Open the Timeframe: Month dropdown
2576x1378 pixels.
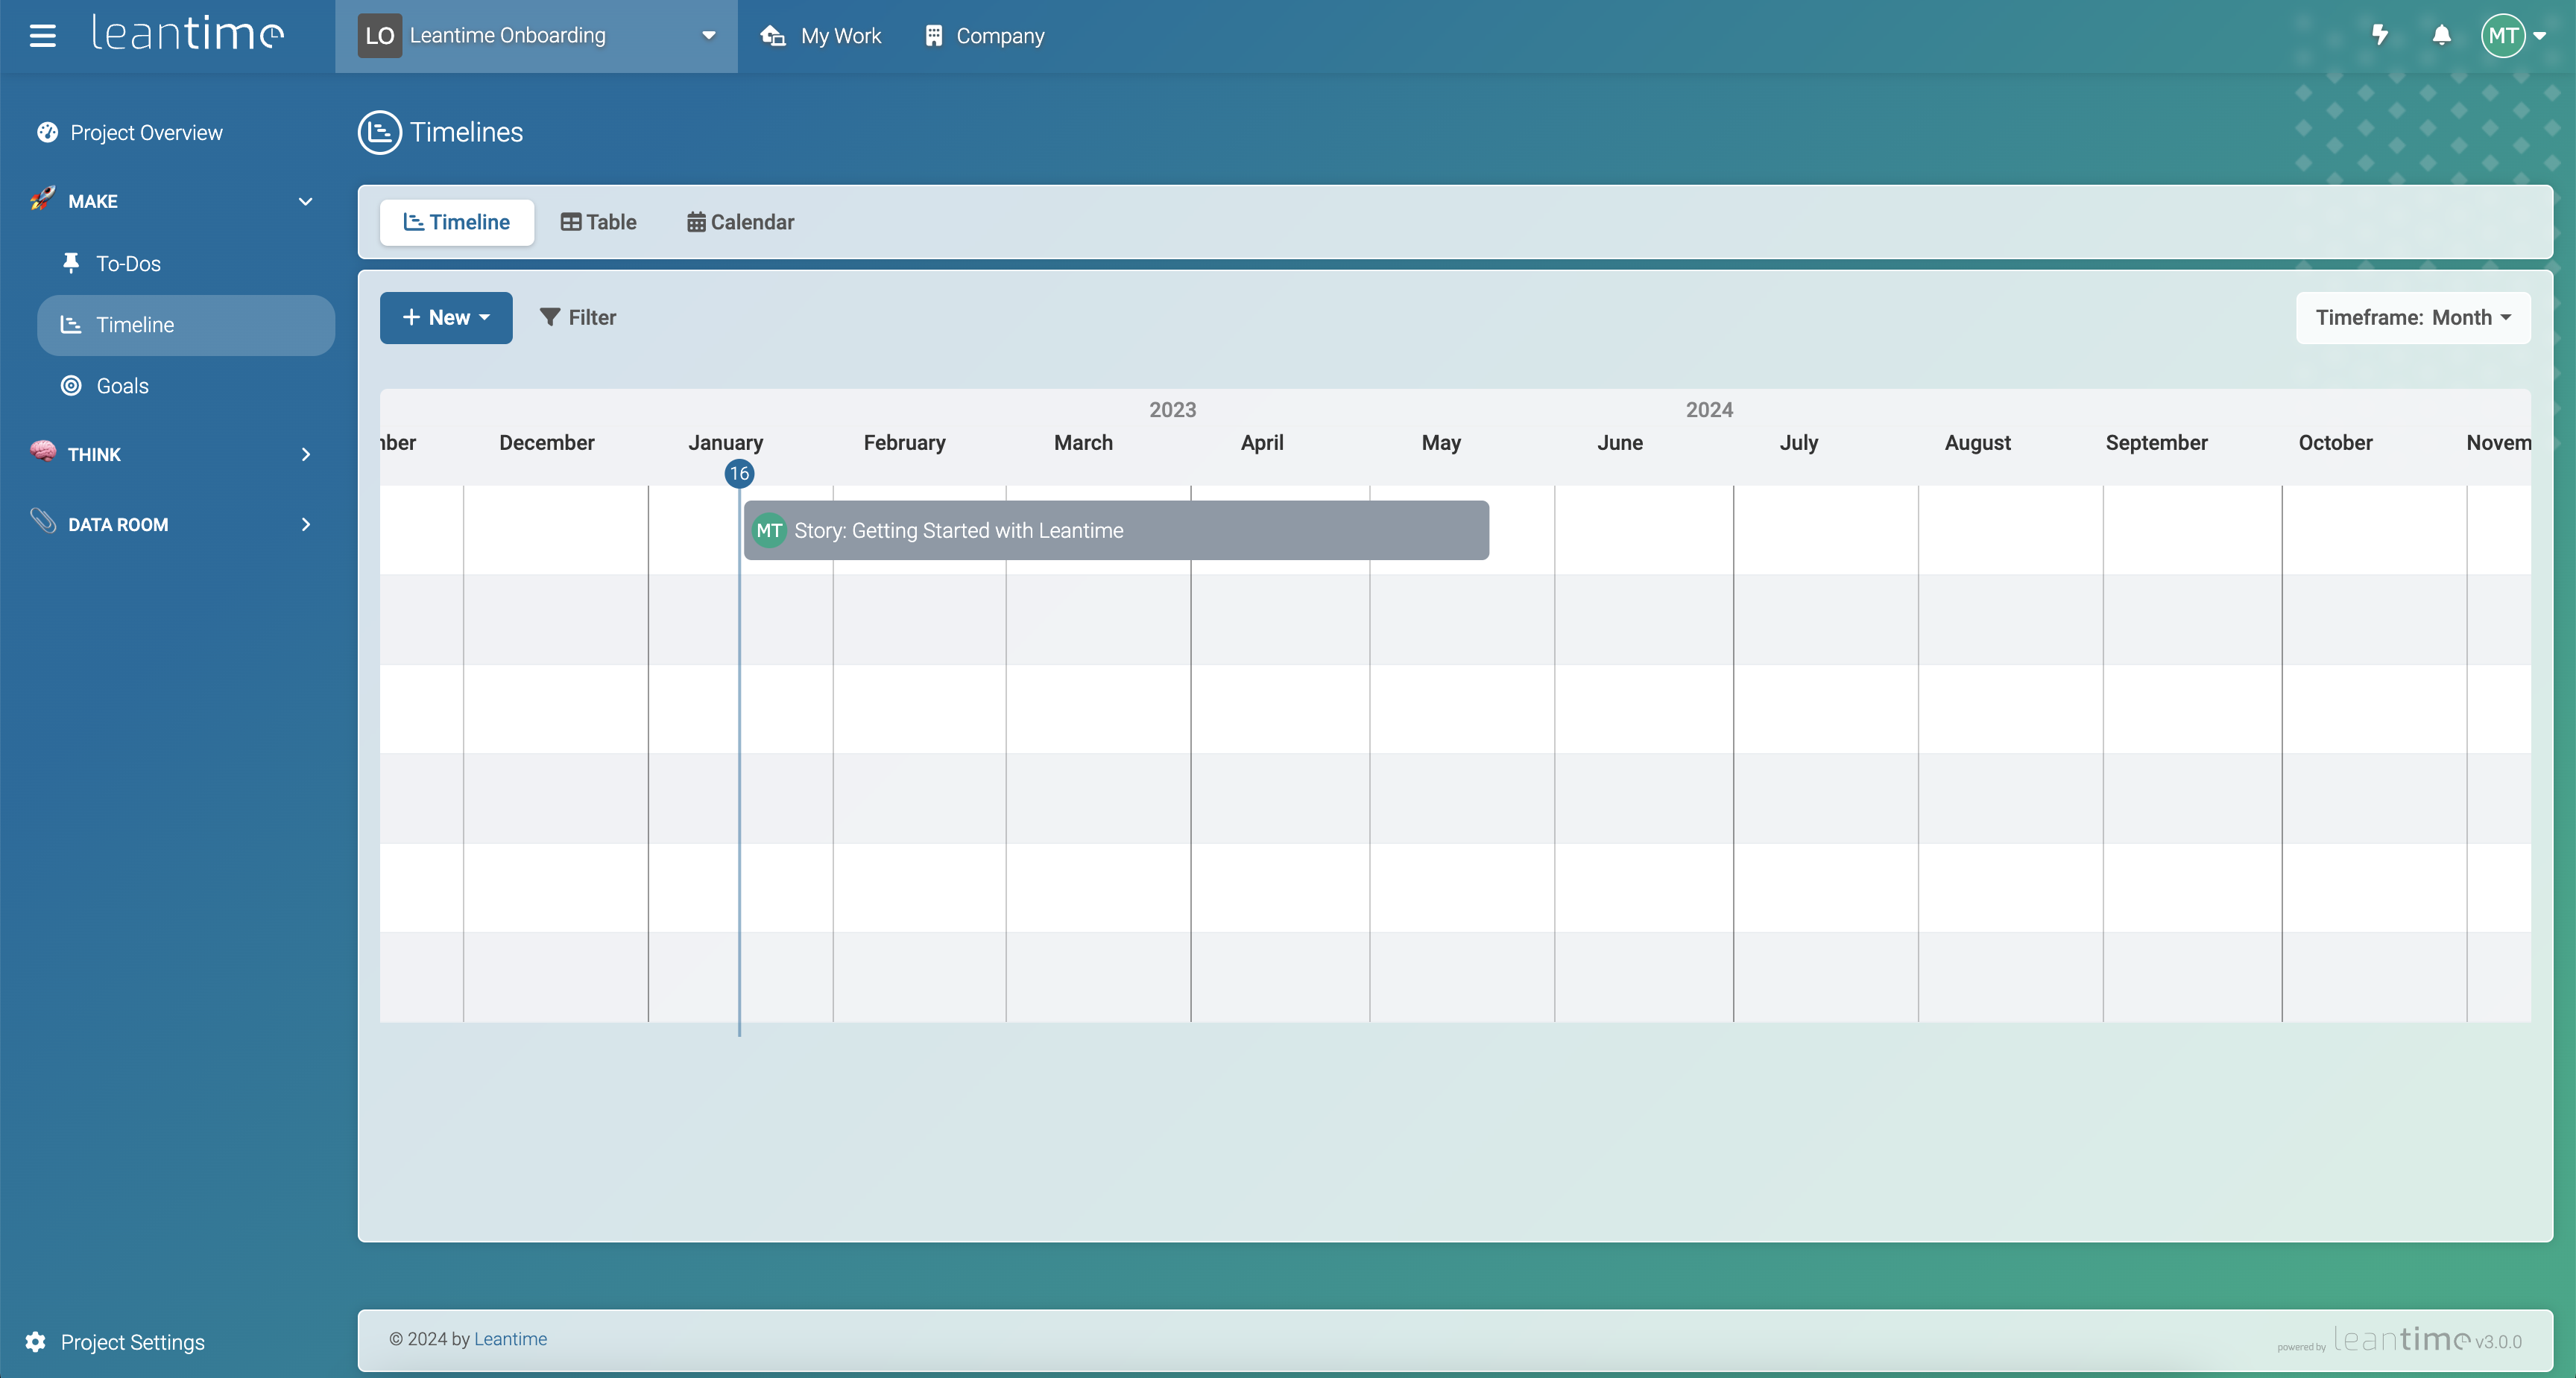pyautogui.click(x=2412, y=318)
